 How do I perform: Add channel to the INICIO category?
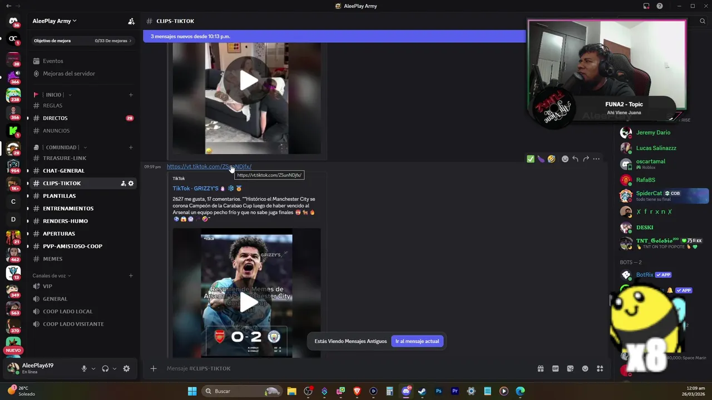(x=131, y=94)
